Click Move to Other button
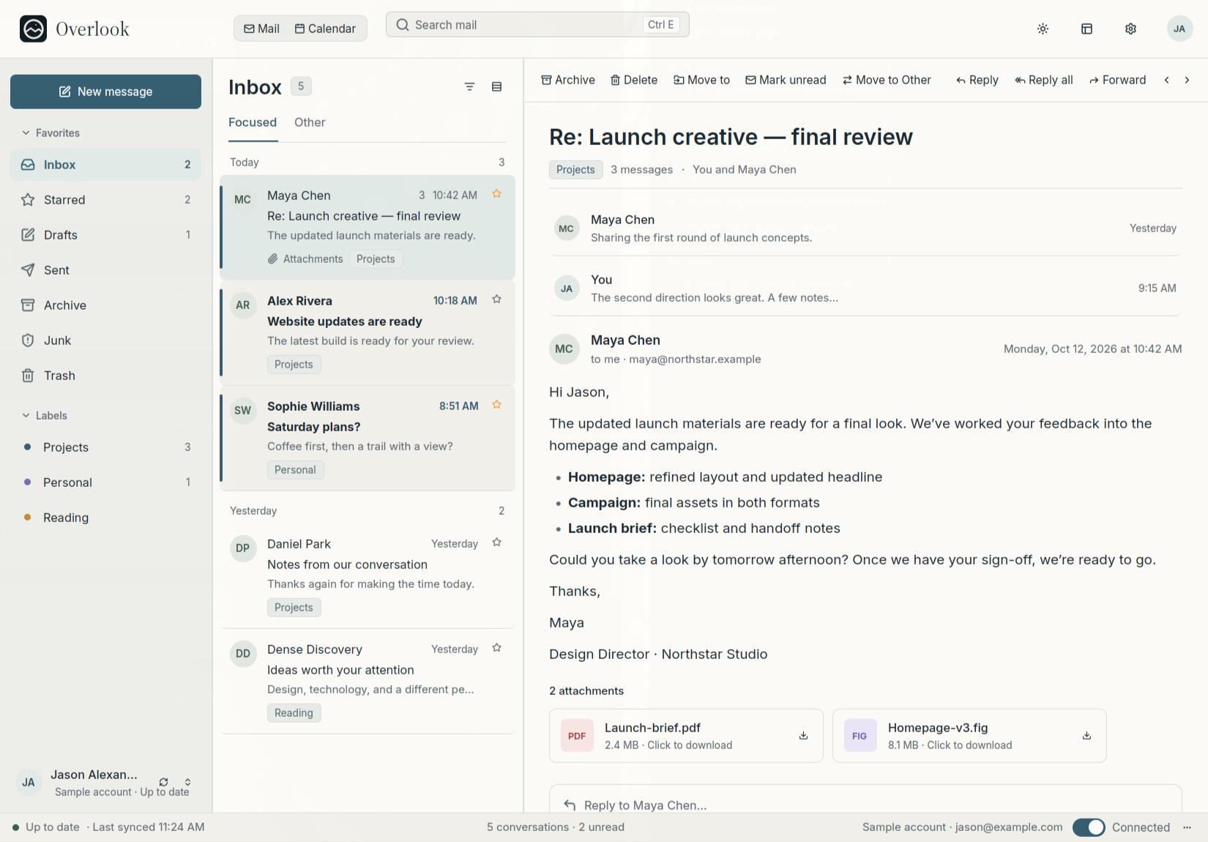1208x842 pixels. point(886,80)
